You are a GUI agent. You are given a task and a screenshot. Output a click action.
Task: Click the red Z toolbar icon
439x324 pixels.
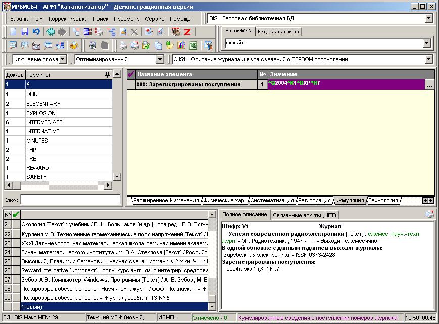point(187,32)
